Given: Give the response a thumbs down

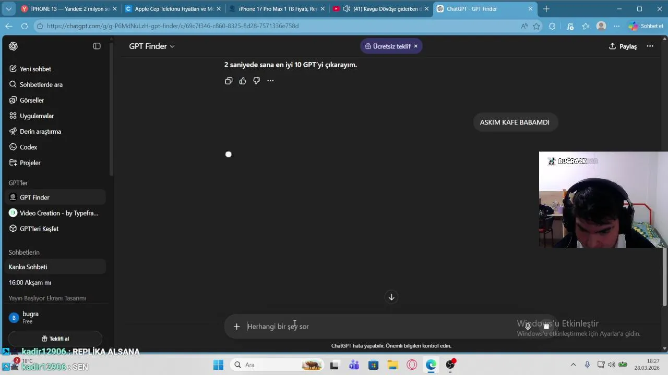Looking at the screenshot, I should tap(256, 81).
